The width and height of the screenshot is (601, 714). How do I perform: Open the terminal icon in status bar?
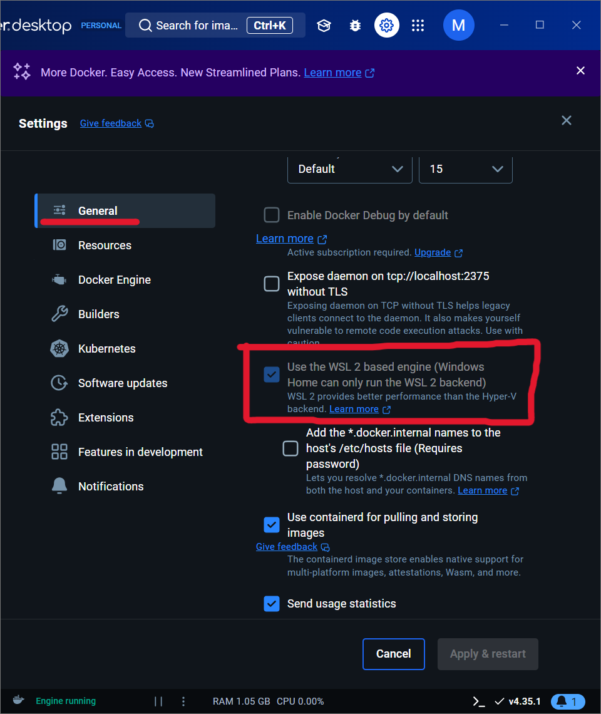[x=479, y=701]
